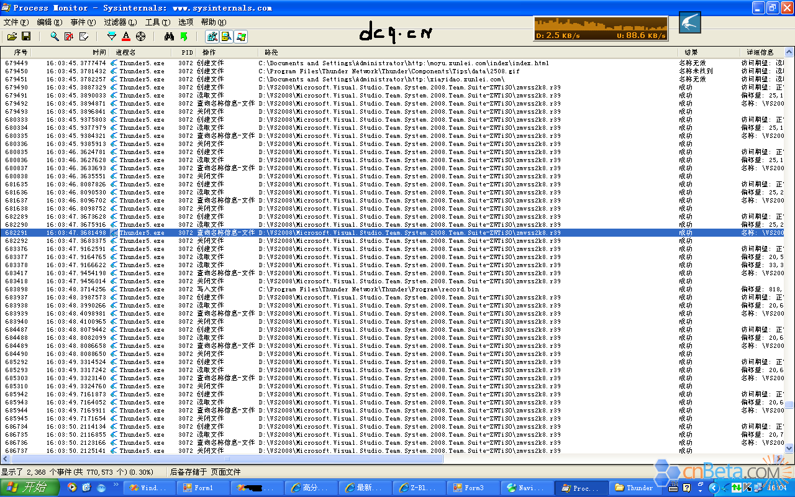This screenshot has width=795, height=497.
Task: Open the 事件(V) menu
Action: click(83, 22)
